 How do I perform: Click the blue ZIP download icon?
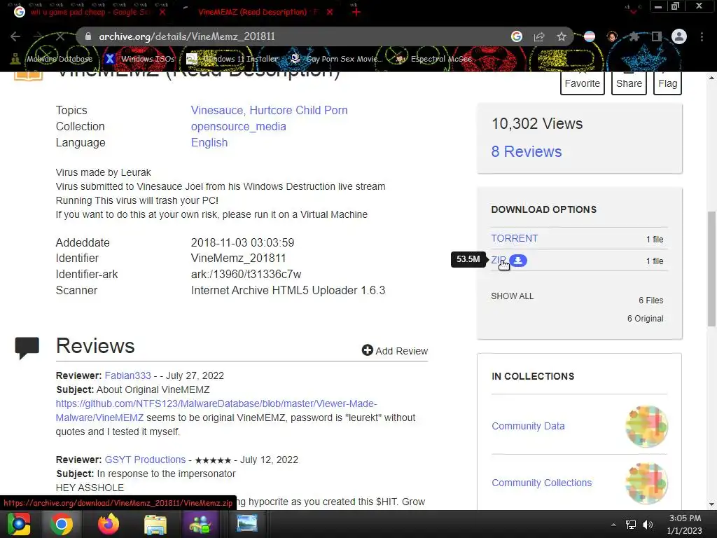pos(518,261)
